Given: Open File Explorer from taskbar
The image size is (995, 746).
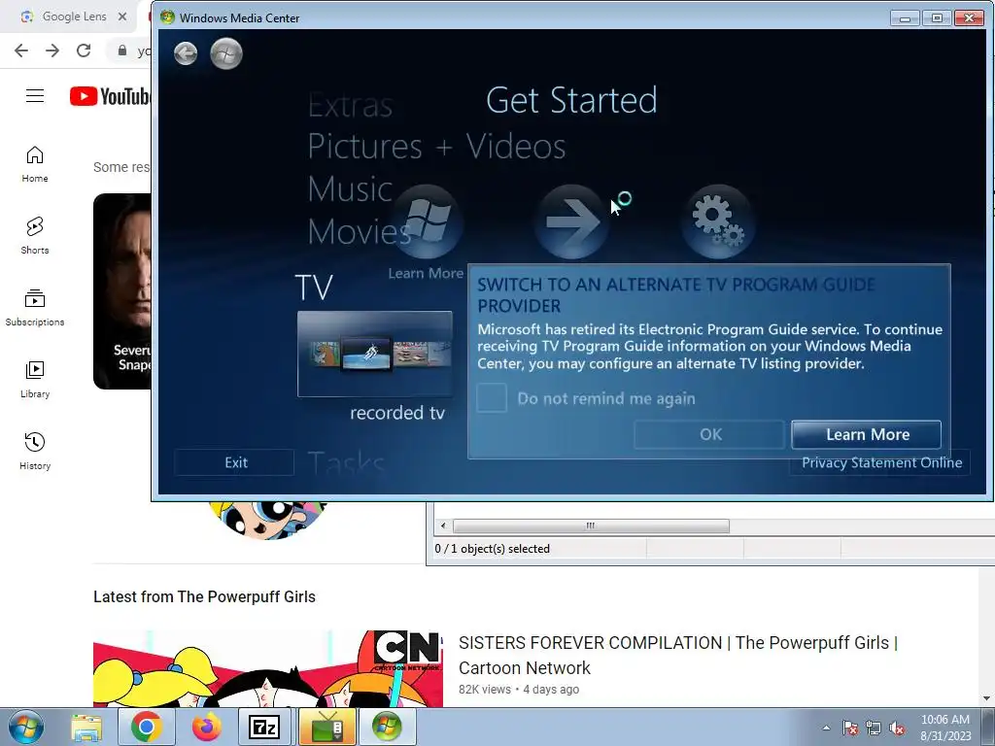Looking at the screenshot, I should 86,728.
